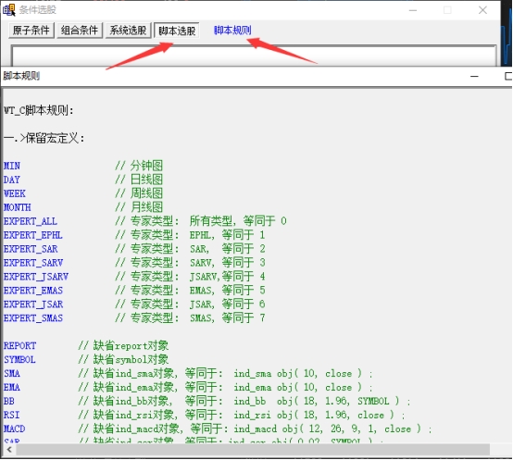Viewport: 513px width, 460px height.
Task: Click the SYMBOL macro at line start
Action: pos(19,360)
